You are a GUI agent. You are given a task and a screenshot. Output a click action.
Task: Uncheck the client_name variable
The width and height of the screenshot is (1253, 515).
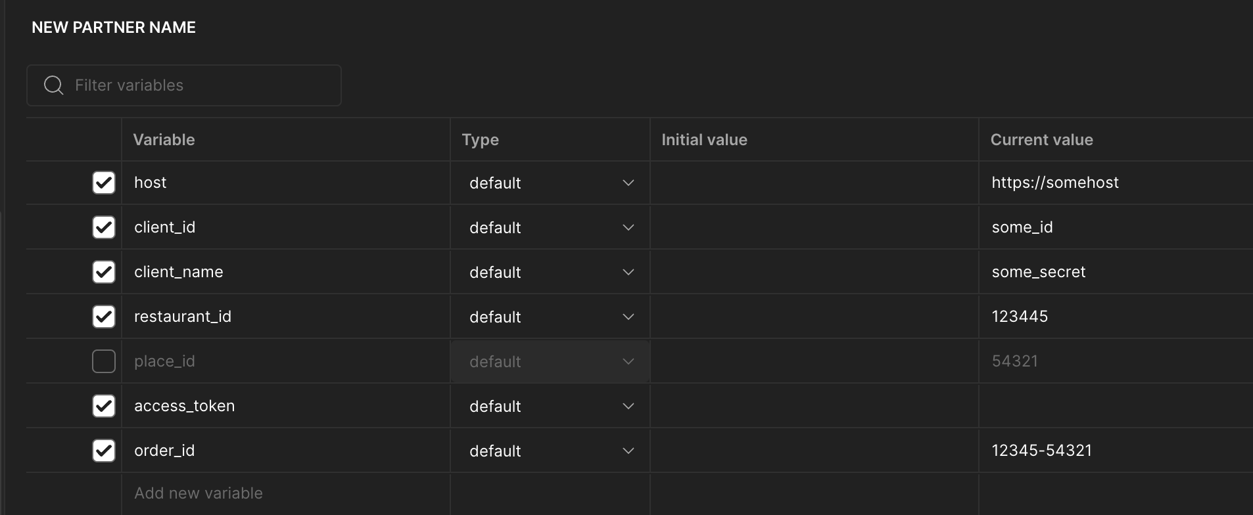click(x=104, y=272)
